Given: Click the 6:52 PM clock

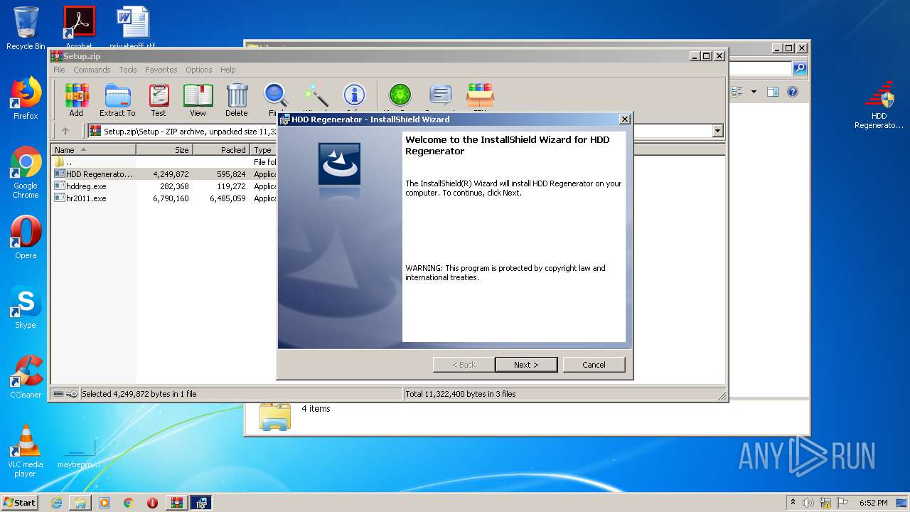Looking at the screenshot, I should pyautogui.click(x=873, y=503).
